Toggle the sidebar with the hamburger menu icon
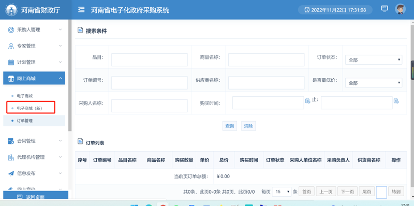414x206 pixels. pyautogui.click(x=81, y=10)
